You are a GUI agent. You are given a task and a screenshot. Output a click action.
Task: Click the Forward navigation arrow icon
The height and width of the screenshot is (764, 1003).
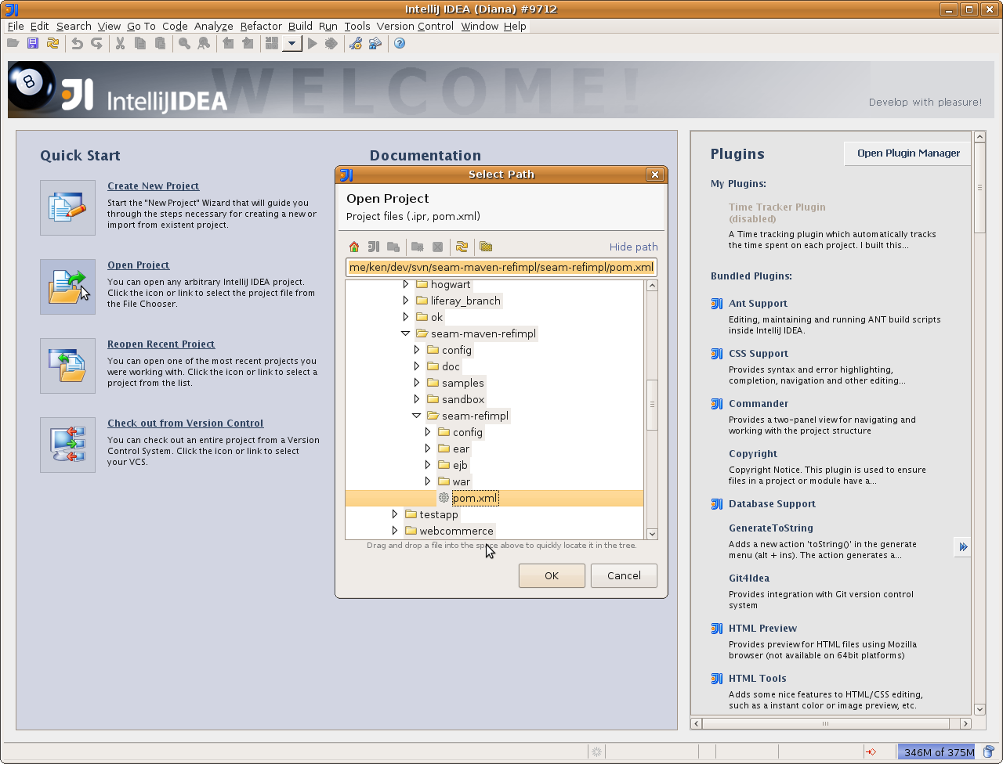pos(248,44)
